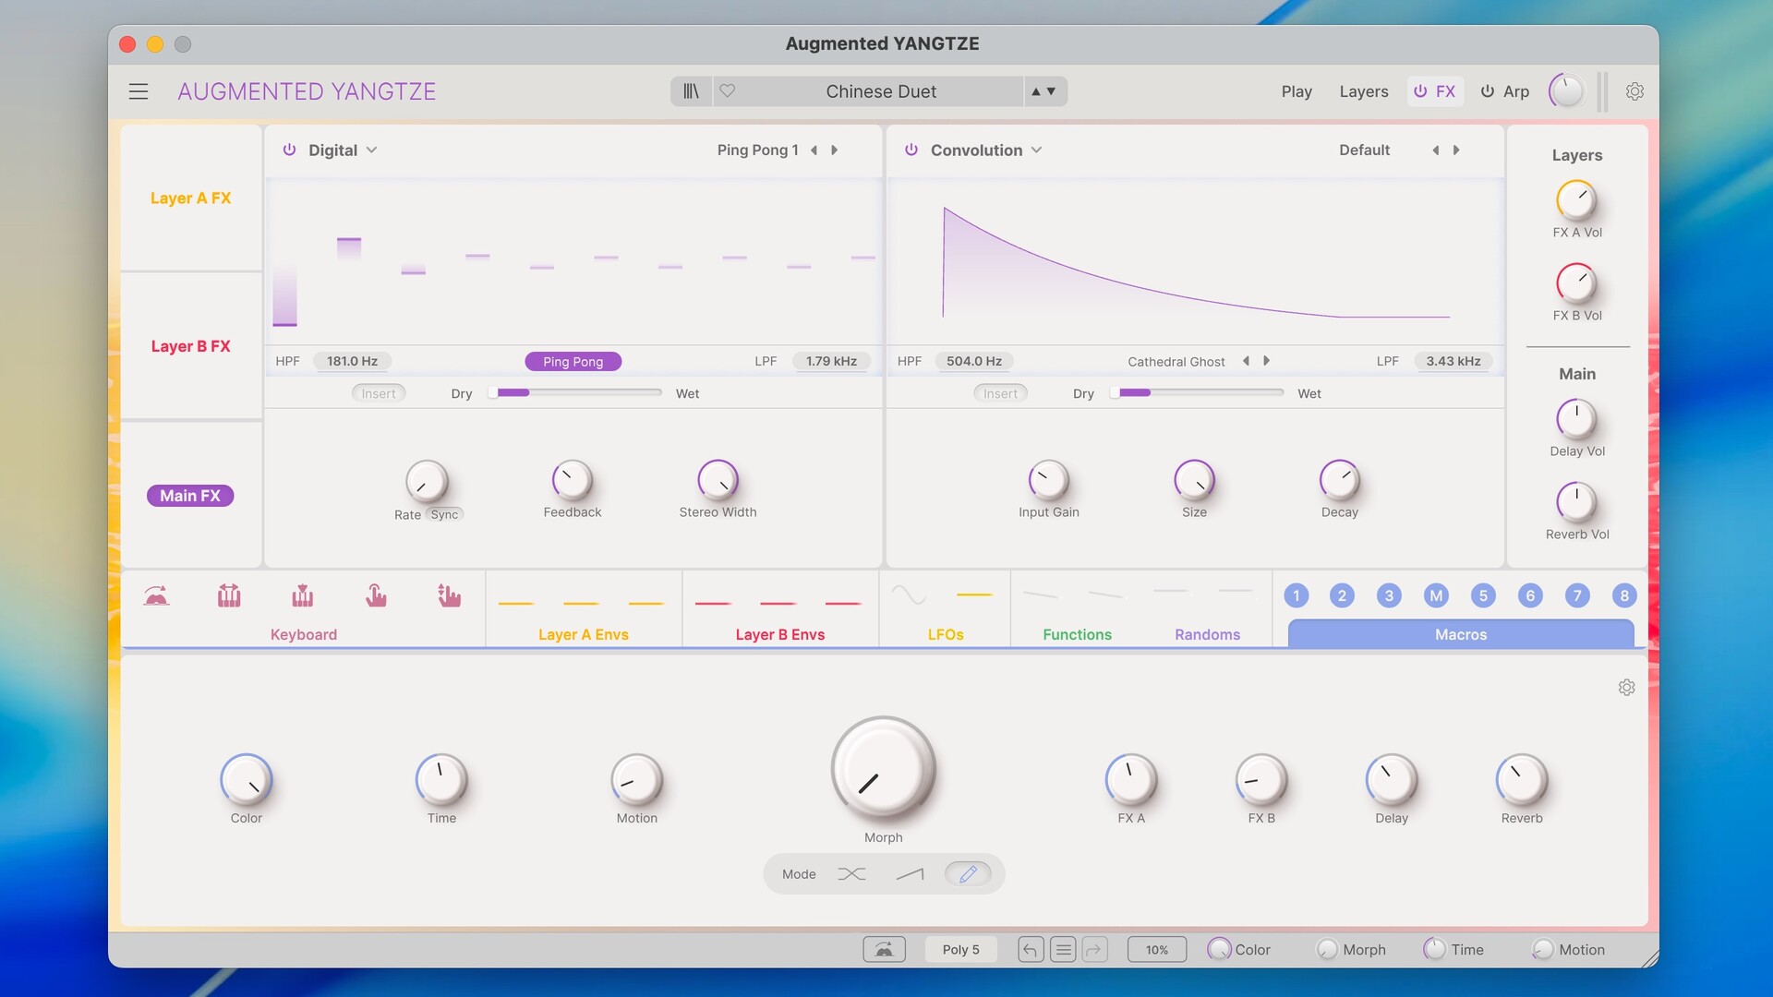Toggle the Convolution reverb power button
The image size is (1773, 997).
(911, 150)
